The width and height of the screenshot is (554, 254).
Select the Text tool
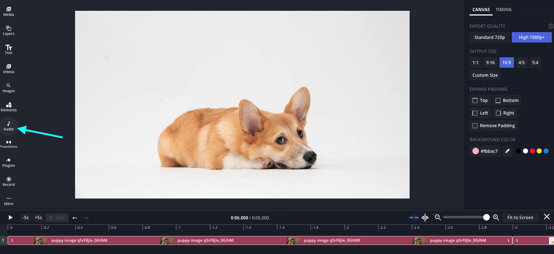point(9,49)
